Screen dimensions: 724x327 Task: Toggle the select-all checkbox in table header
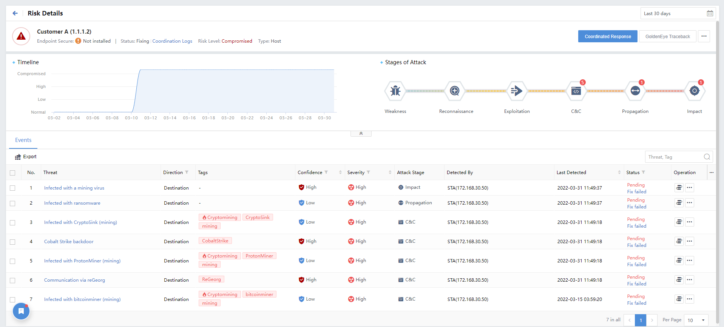pos(12,173)
